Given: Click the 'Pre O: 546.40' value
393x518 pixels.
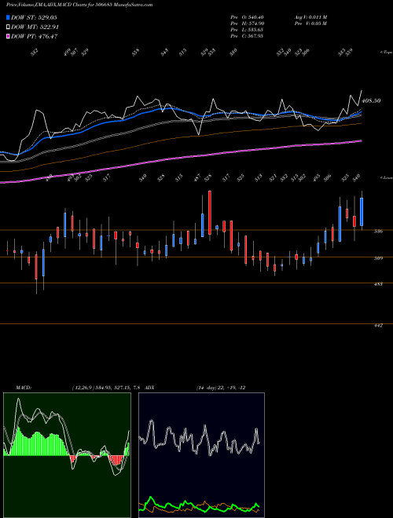Looking at the screenshot, I should (247, 16).
